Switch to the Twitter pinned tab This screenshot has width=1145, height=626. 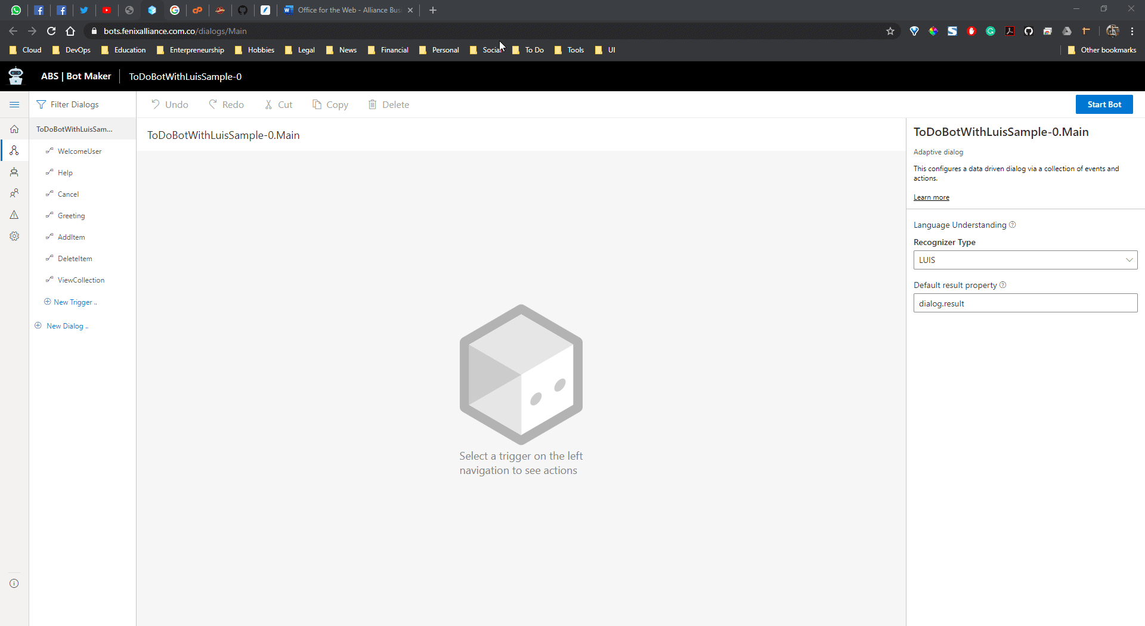pyautogui.click(x=84, y=10)
